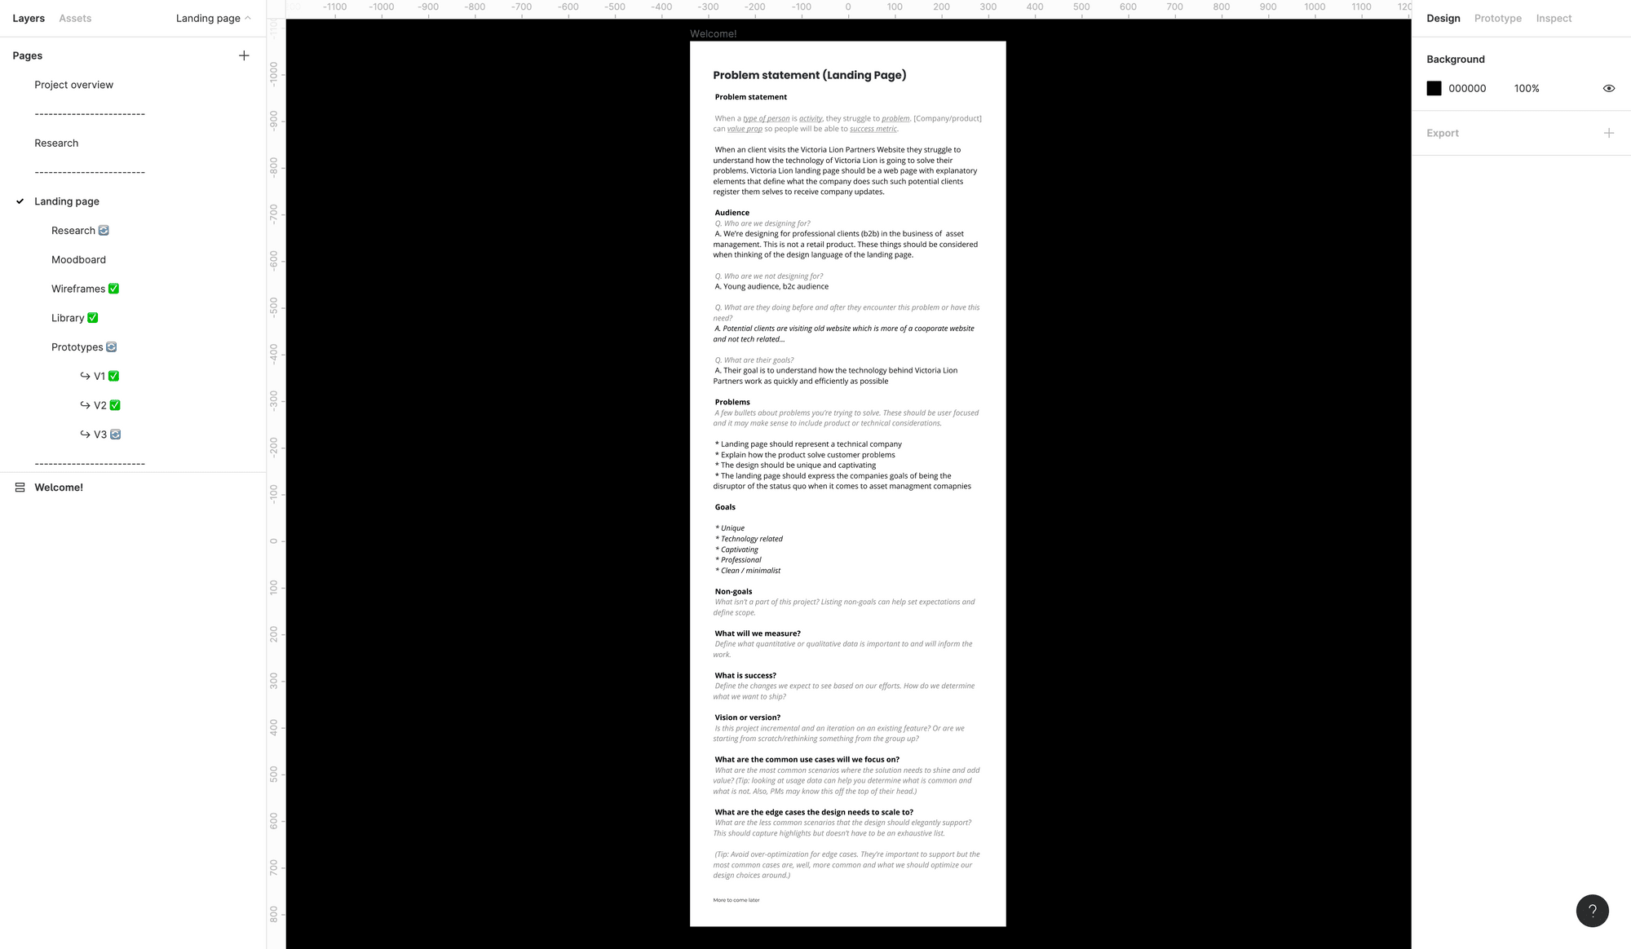The width and height of the screenshot is (1631, 949).
Task: Click the Assets panel icon
Action: pos(73,18)
